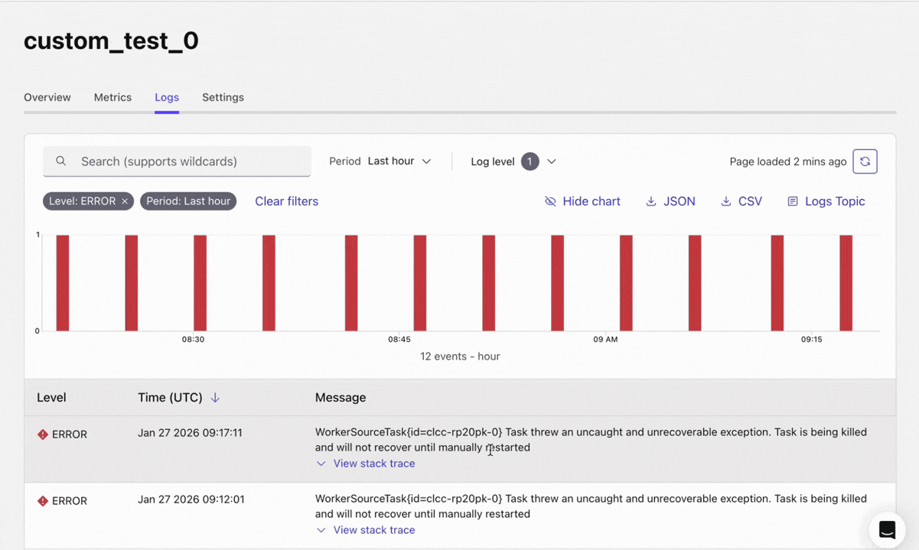
Task: Open the chat support widget icon
Action: [x=887, y=529]
